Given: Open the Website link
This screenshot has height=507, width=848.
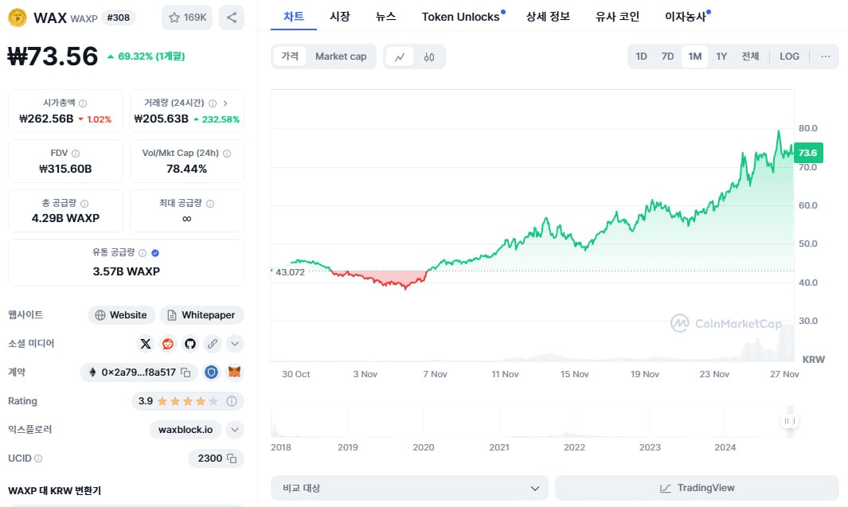Looking at the screenshot, I should point(122,315).
